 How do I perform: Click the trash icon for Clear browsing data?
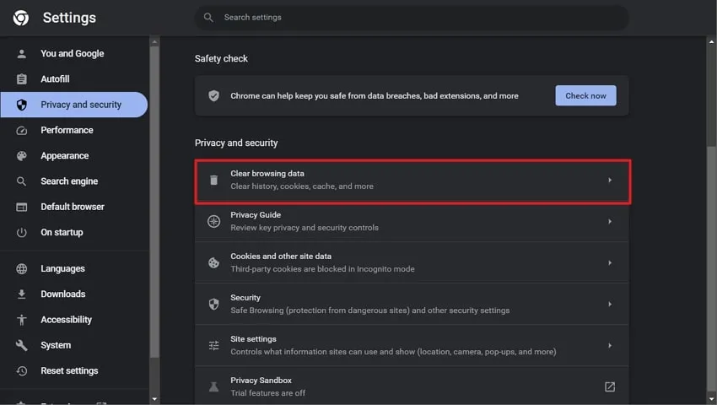[214, 180]
